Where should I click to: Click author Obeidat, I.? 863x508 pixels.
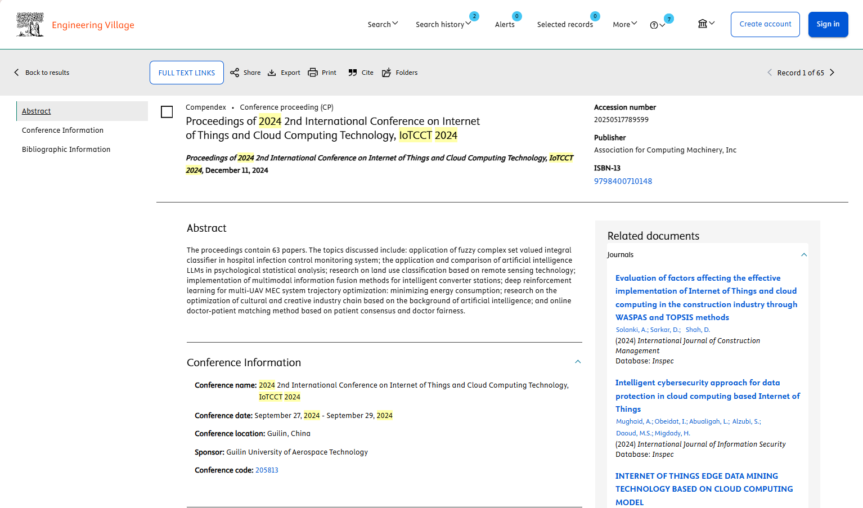click(671, 421)
